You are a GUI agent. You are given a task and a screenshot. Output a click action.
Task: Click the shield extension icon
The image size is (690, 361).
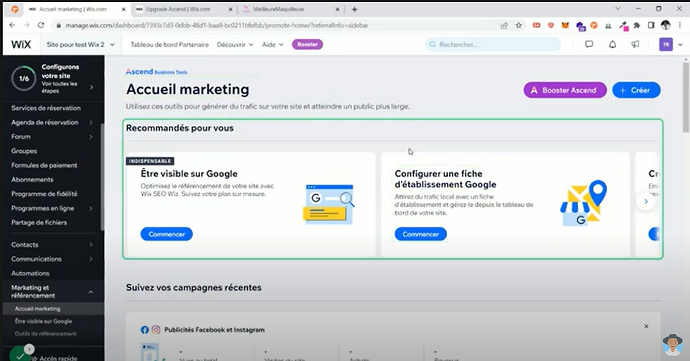[551, 25]
